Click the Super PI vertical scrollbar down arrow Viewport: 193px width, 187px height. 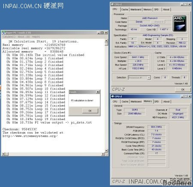(106, 151)
